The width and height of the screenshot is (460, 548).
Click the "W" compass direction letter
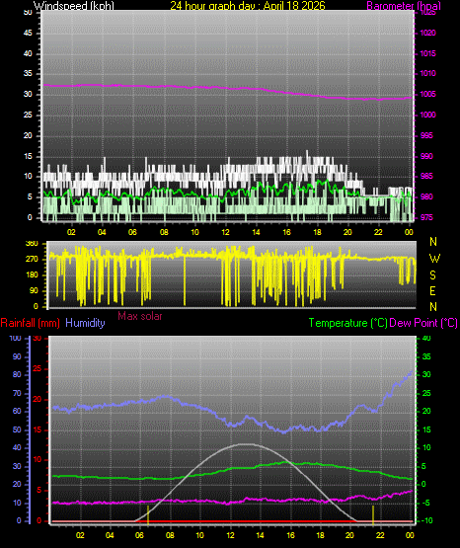[434, 259]
